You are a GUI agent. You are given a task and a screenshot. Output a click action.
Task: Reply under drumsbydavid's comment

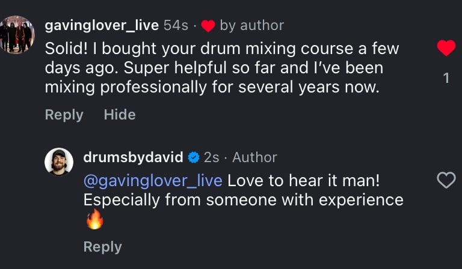[x=102, y=247]
